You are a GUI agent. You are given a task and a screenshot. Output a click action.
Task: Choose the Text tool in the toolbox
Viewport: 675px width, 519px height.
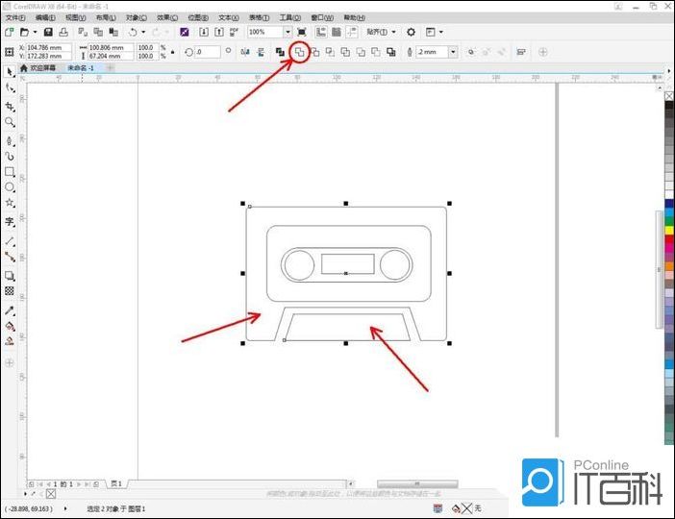(x=10, y=221)
